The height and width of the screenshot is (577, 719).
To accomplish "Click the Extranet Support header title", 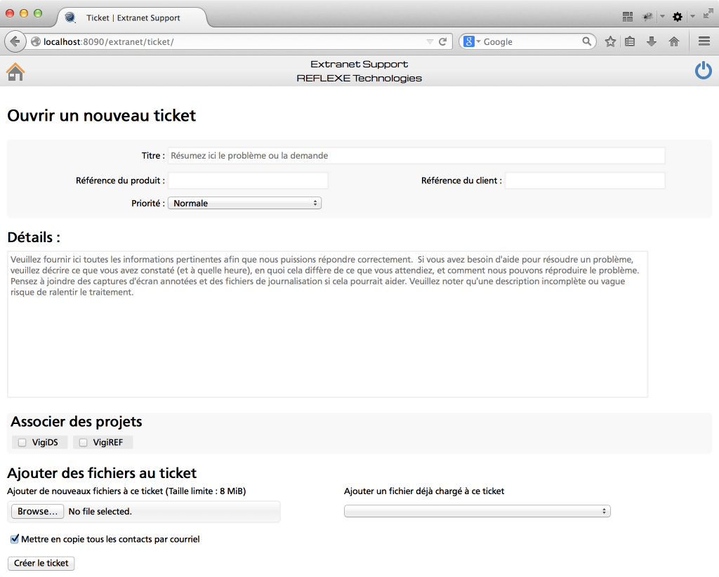I will pyautogui.click(x=359, y=64).
